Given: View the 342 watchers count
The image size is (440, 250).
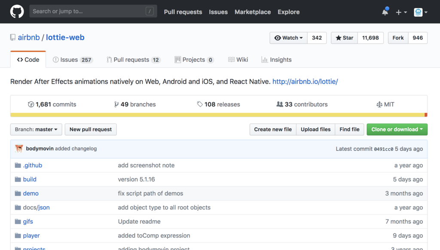Looking at the screenshot, I should (317, 38).
